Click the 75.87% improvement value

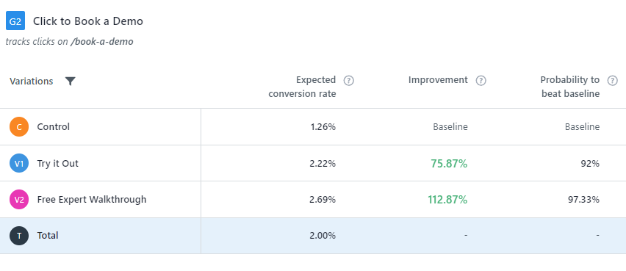pyautogui.click(x=449, y=164)
